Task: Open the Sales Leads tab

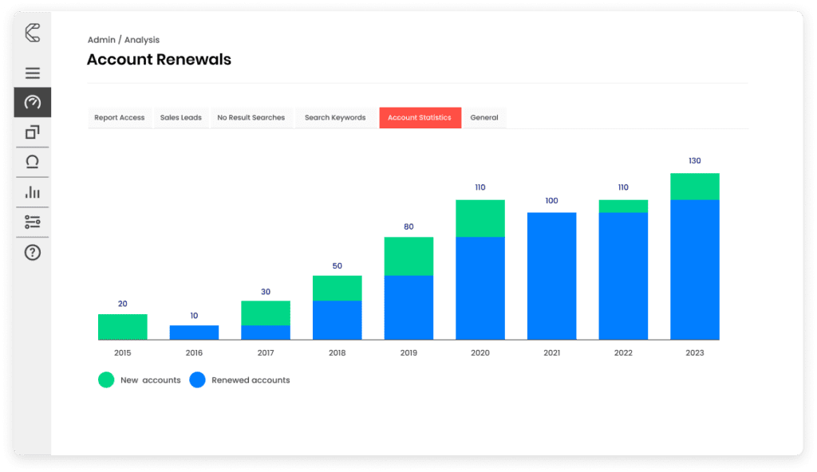Action: pos(181,118)
